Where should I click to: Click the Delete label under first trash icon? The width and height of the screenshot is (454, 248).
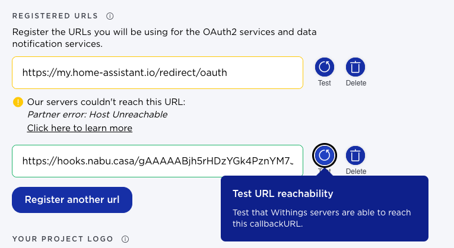coord(356,83)
